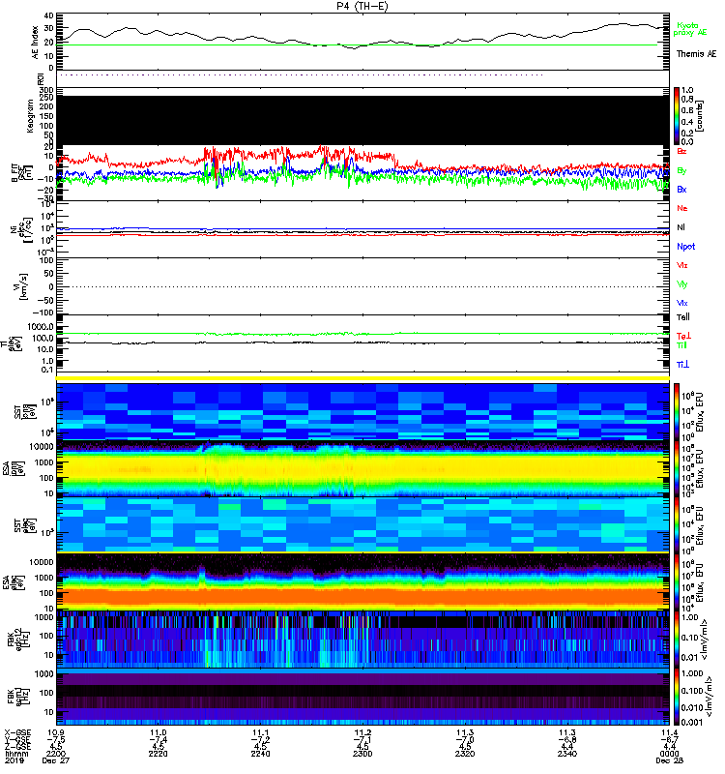Click the 2300 time tick label

coord(362,754)
